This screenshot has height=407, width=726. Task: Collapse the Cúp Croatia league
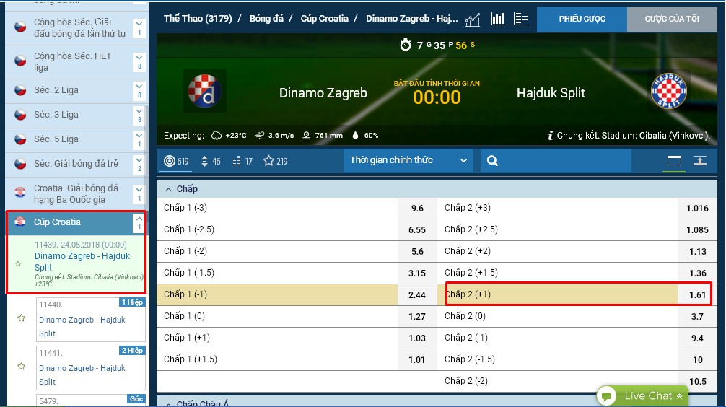tap(139, 223)
